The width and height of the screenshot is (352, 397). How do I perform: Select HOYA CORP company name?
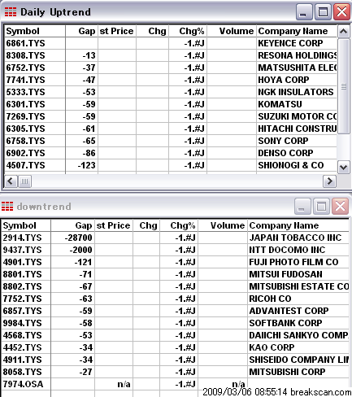click(x=284, y=80)
